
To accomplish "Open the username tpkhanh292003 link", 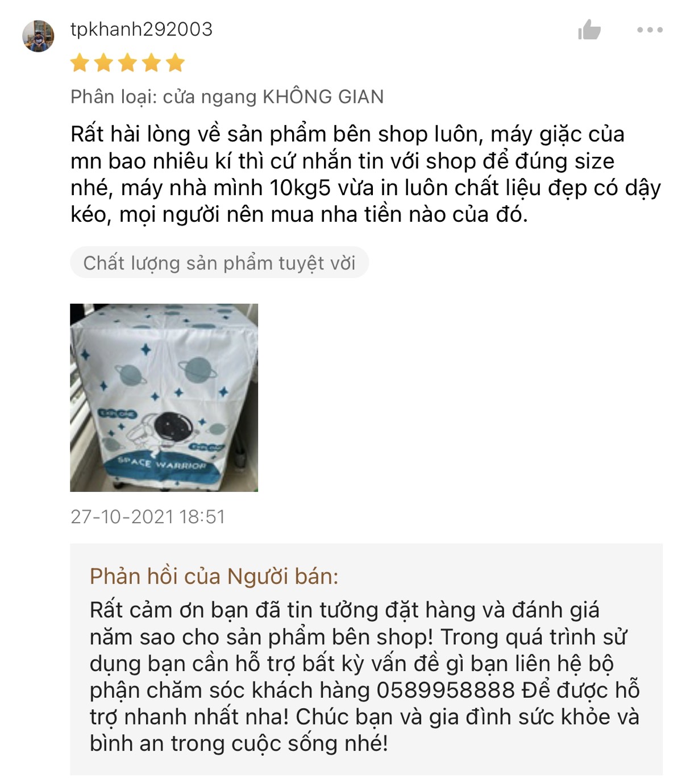I will tap(142, 29).
